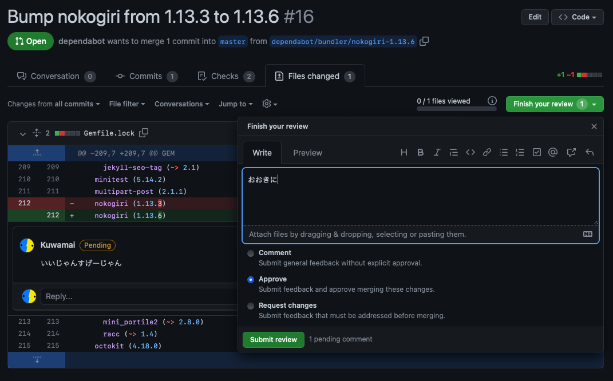
Task: Open the Kuwamai username link
Action: tap(58, 245)
